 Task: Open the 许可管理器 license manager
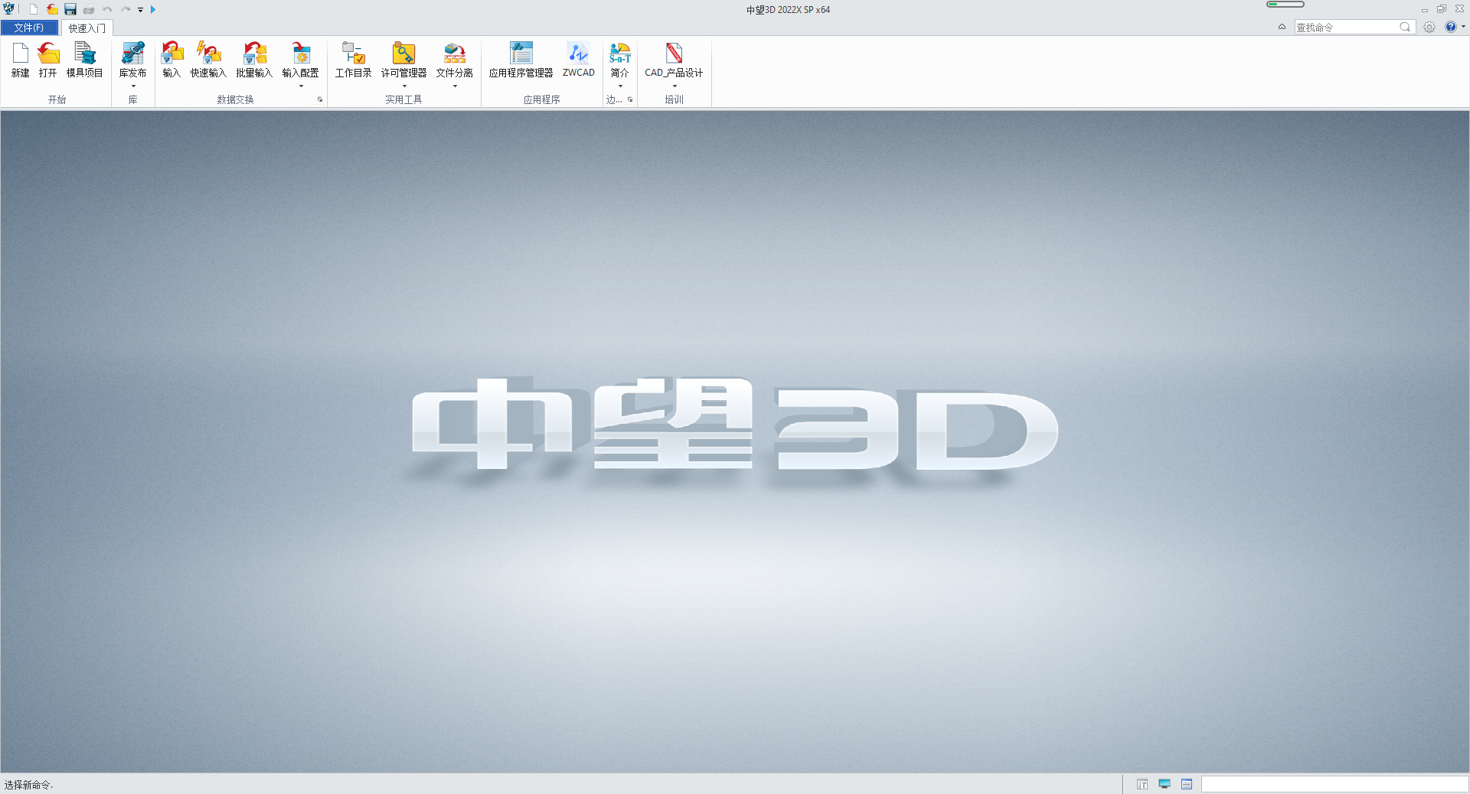403,60
